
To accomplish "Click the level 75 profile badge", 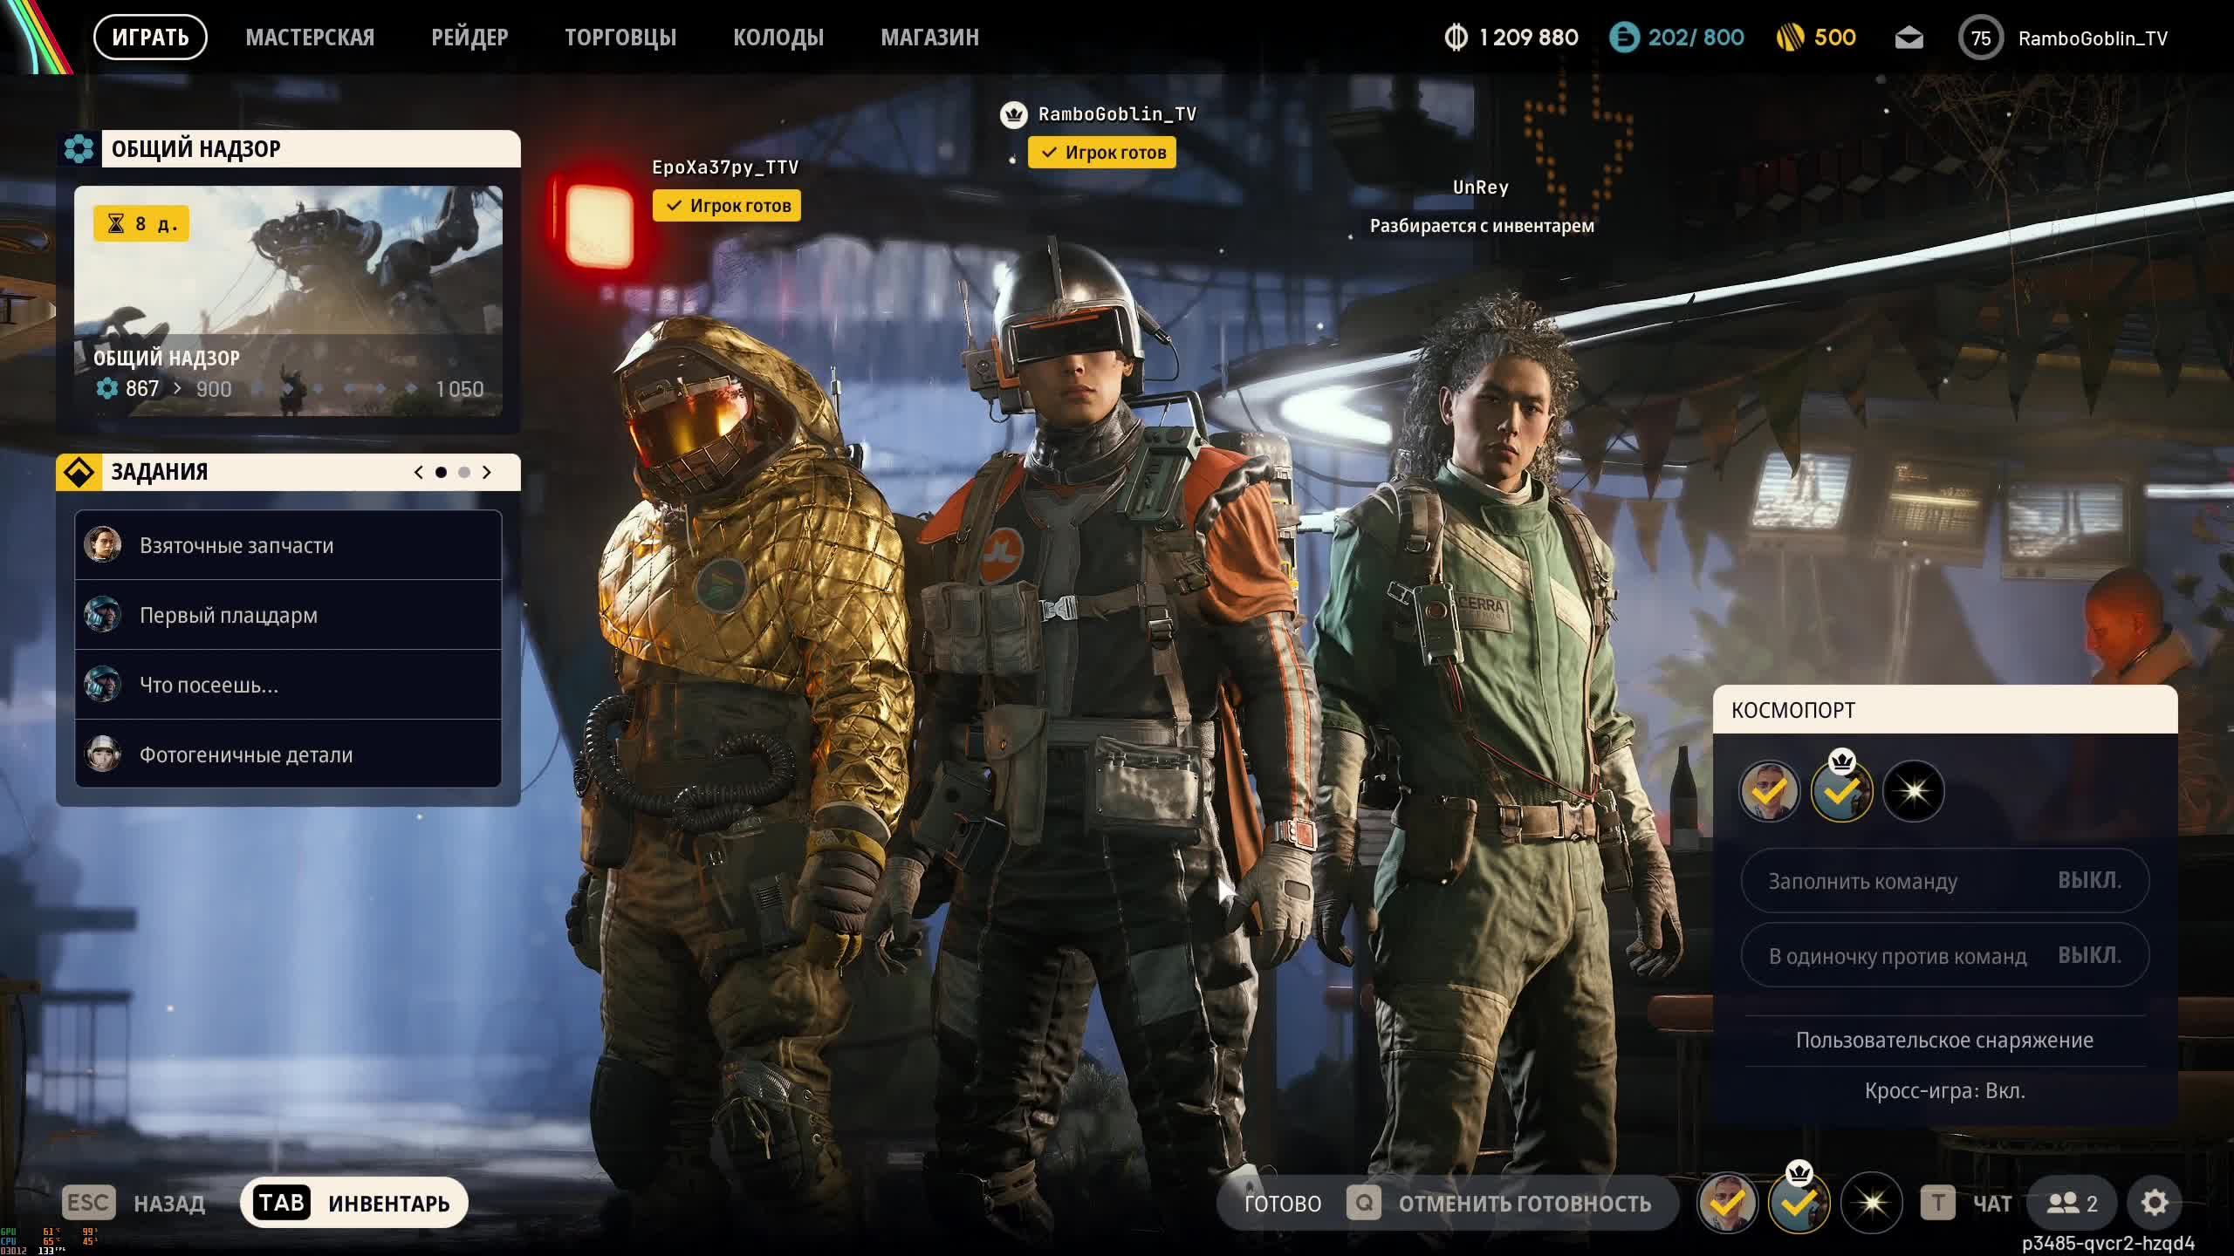I will pyautogui.click(x=1980, y=38).
